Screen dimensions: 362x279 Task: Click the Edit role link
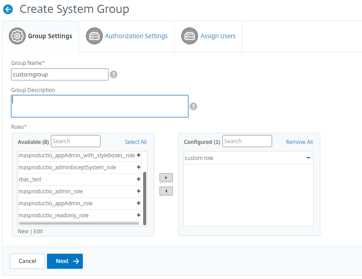(38, 231)
